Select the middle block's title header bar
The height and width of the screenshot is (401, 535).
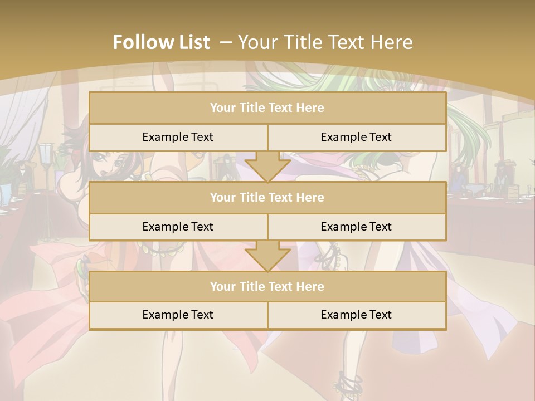[x=267, y=198]
